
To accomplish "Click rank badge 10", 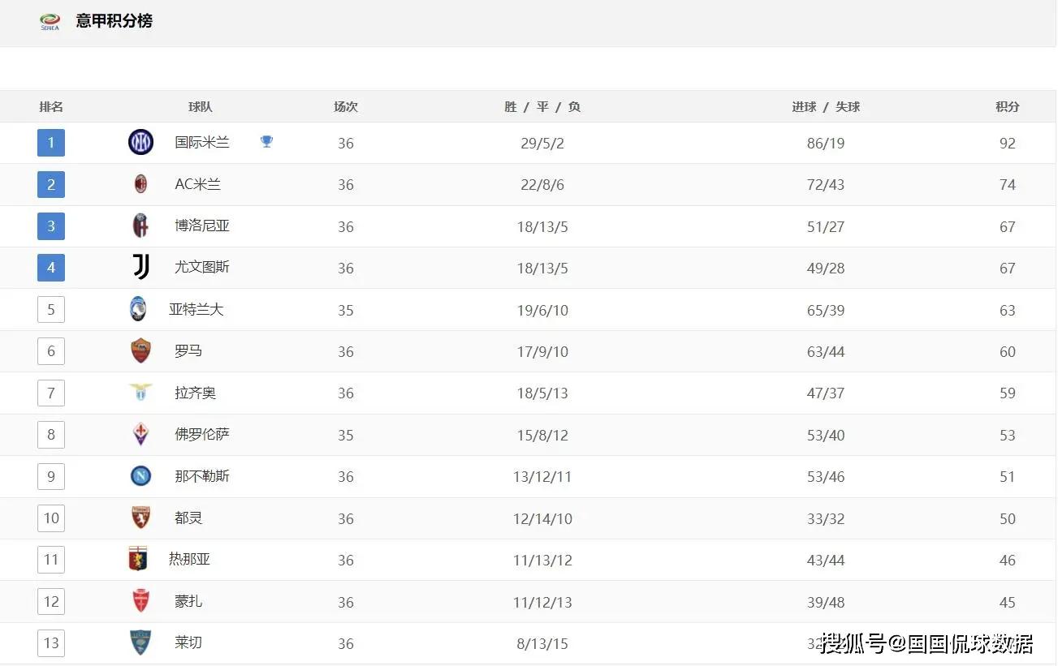I will click(51, 518).
